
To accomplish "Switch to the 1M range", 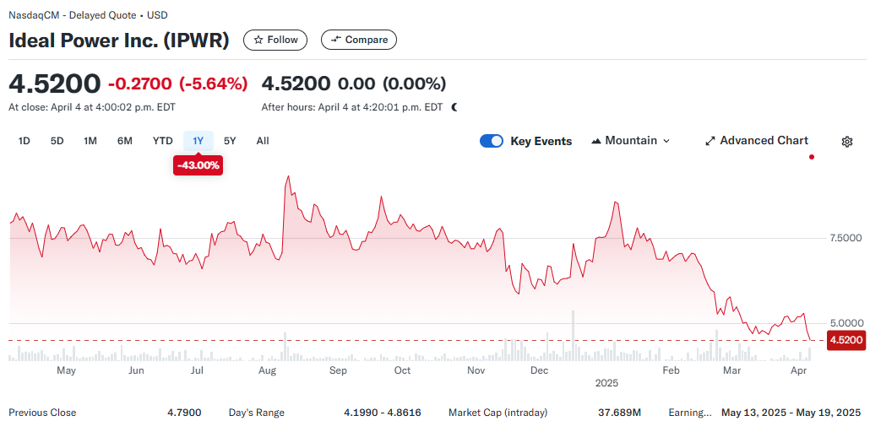I will tap(90, 141).
